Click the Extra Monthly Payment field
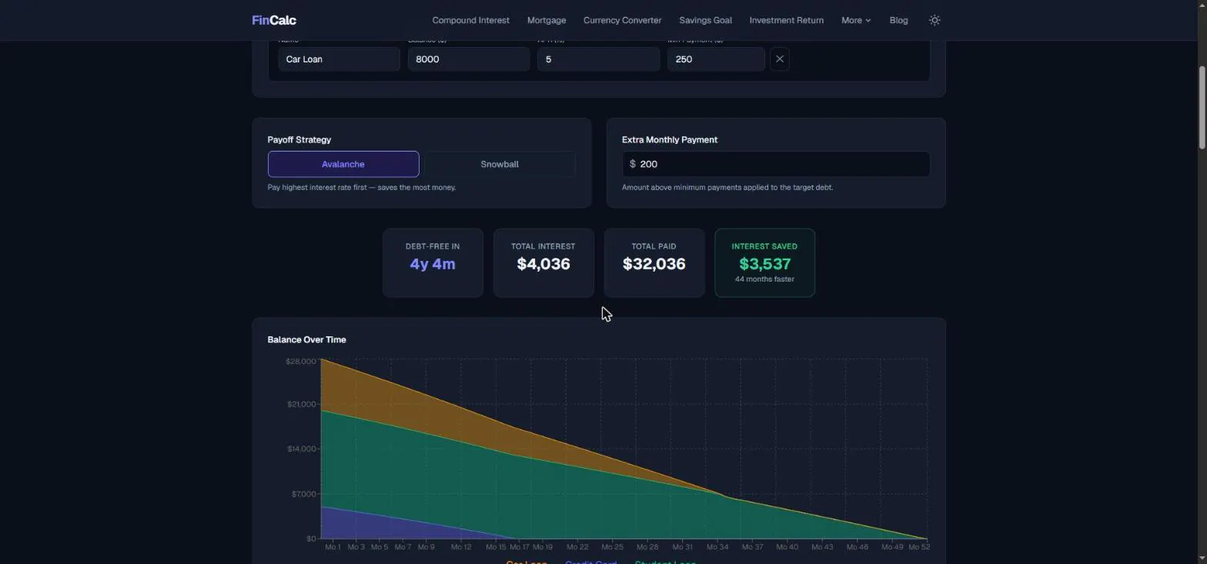1207x564 pixels. pyautogui.click(x=776, y=164)
